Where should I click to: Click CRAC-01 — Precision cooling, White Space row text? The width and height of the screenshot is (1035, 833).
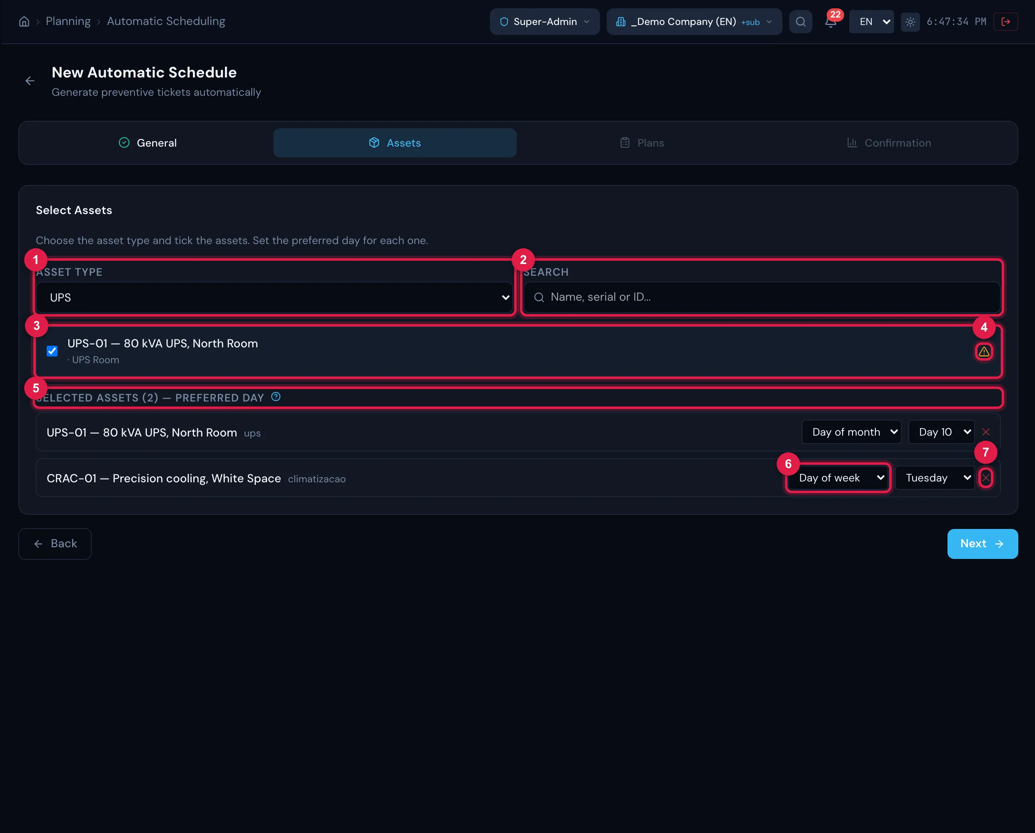tap(164, 479)
